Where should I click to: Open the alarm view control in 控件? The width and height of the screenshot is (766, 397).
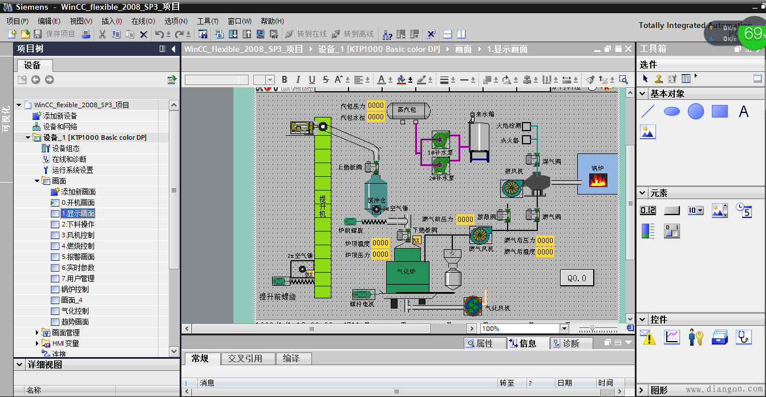click(648, 337)
